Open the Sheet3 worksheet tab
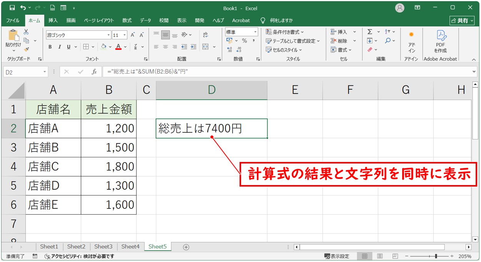This screenshot has width=481, height=262. click(x=103, y=247)
